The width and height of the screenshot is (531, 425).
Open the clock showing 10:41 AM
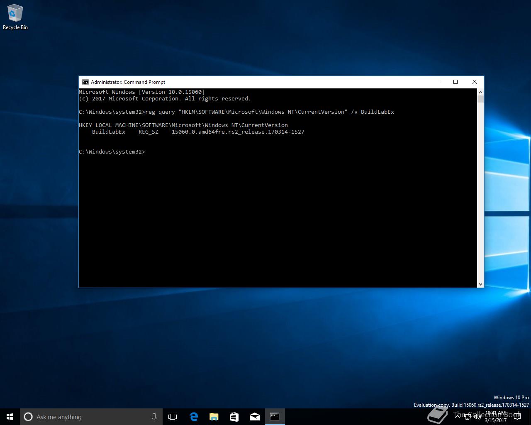(x=496, y=417)
